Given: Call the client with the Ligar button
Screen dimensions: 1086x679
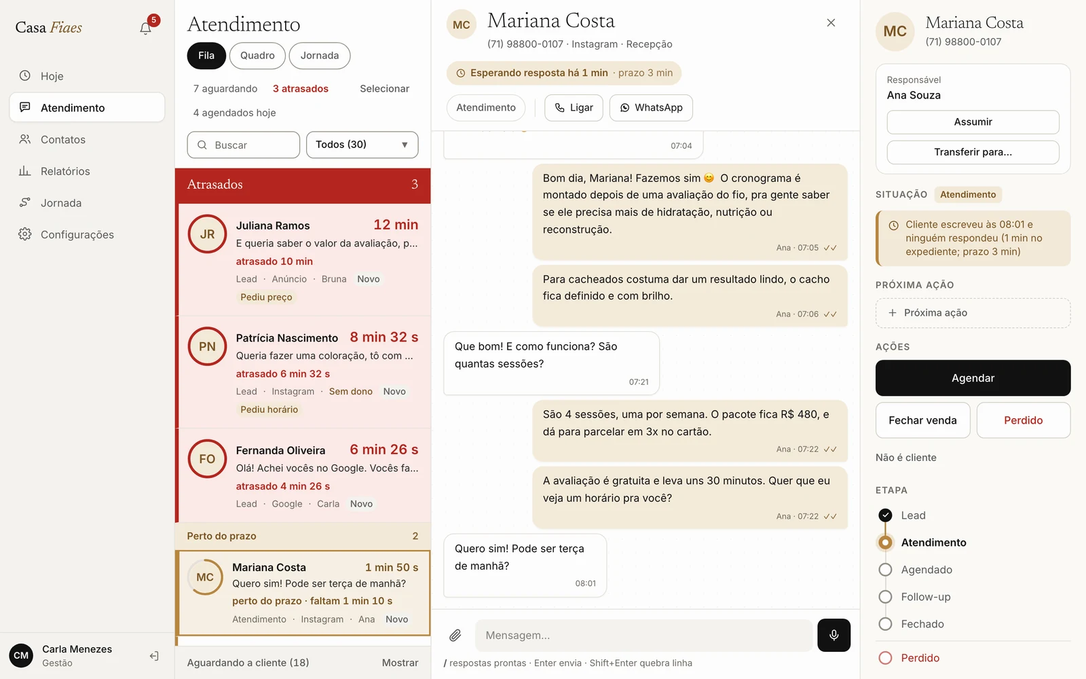Looking at the screenshot, I should (x=574, y=108).
